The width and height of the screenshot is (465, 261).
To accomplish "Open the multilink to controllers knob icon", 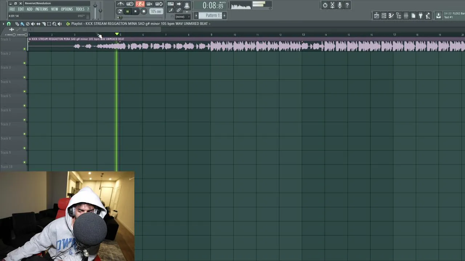I will tap(187, 5).
